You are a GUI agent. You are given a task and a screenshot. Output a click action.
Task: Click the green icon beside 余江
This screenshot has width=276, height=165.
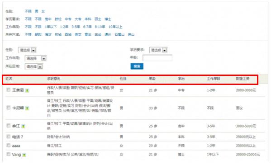[23, 126]
